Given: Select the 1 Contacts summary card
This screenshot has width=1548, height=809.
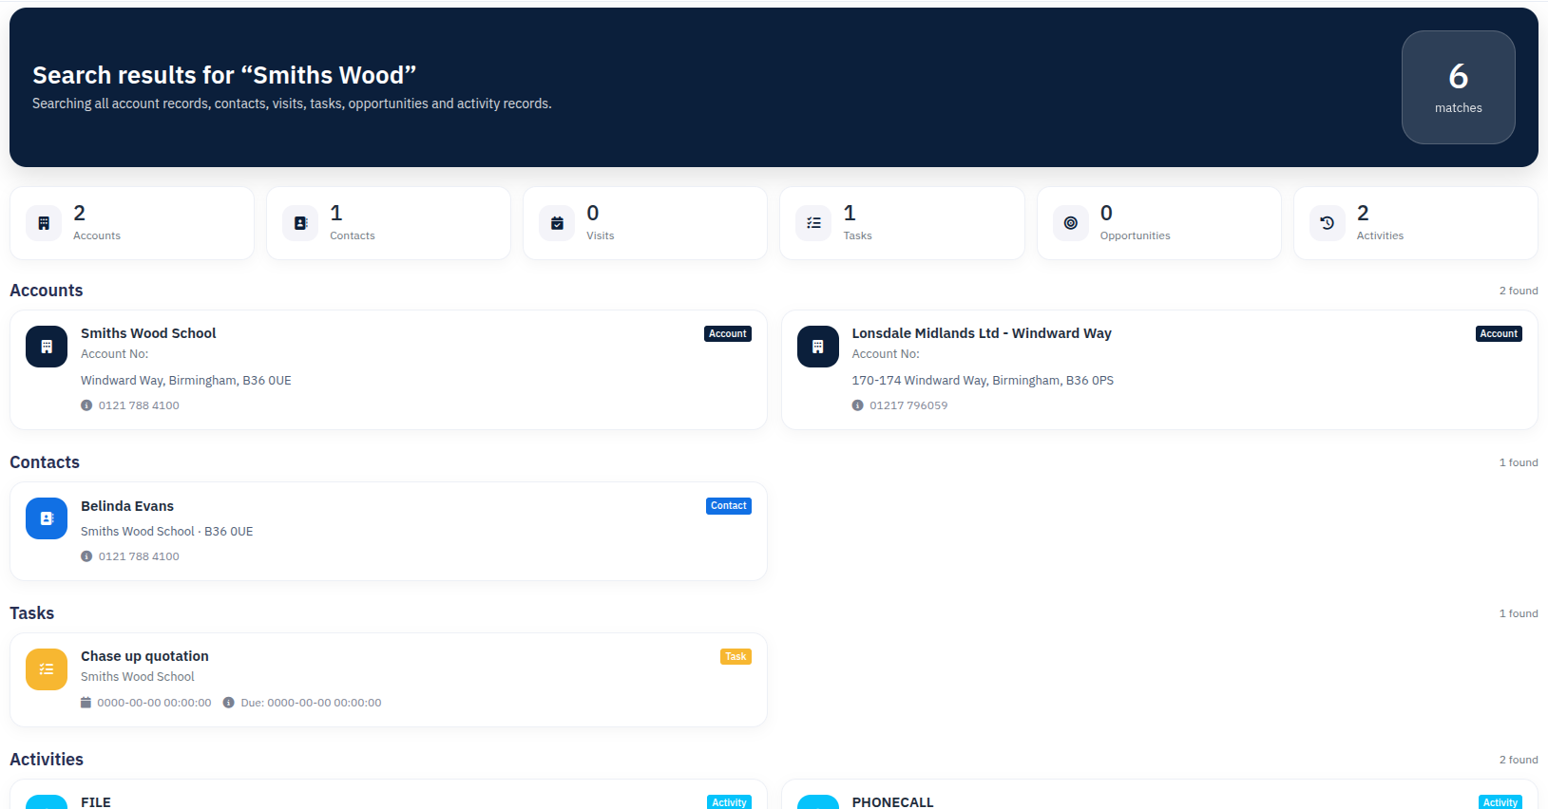Looking at the screenshot, I should pos(389,223).
